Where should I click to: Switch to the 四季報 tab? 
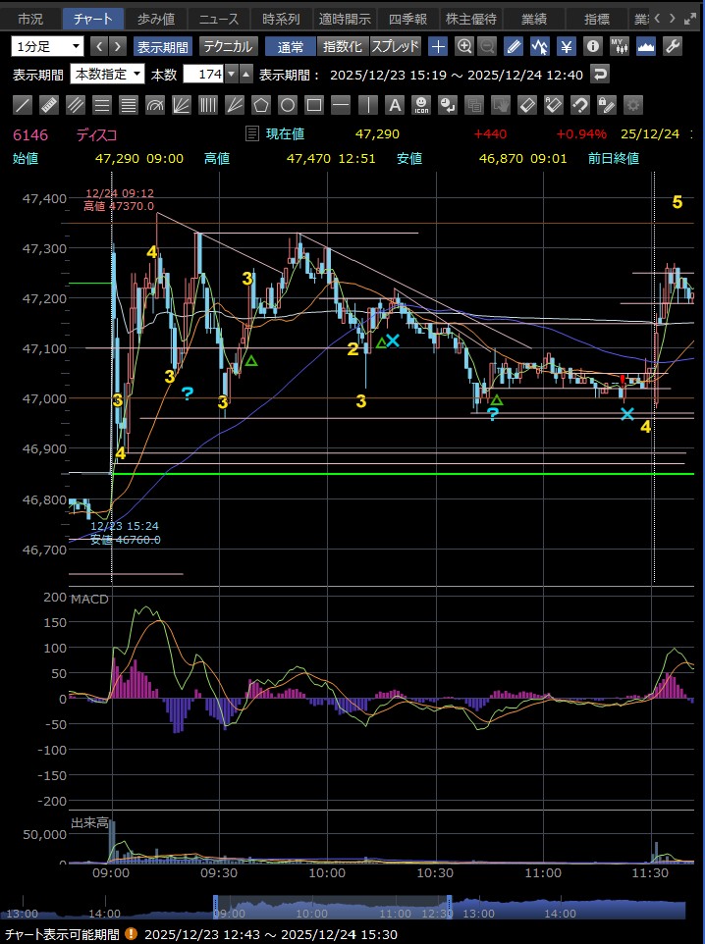coord(407,19)
